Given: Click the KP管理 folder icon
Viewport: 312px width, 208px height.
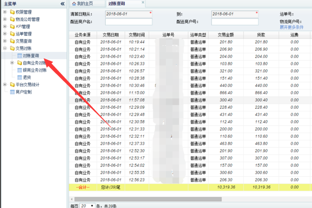Looking at the screenshot, I should 12,27.
